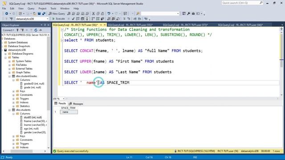
Task: Expand the Graph Tables node
Action: [9, 72]
